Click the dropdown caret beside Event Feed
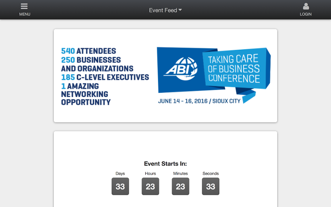The height and width of the screenshot is (207, 331). click(180, 10)
